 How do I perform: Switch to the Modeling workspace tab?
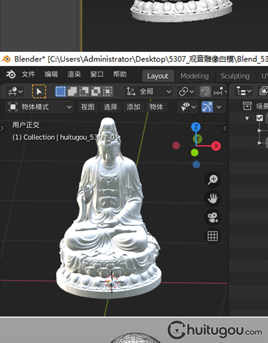194,76
